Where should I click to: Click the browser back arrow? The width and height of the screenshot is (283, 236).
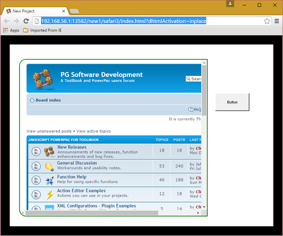click(x=7, y=21)
